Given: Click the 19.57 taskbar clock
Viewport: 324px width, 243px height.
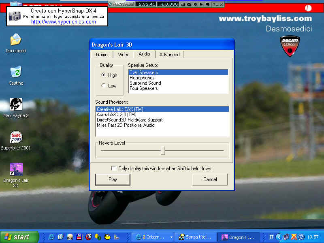Looking at the screenshot, I should tap(313, 237).
